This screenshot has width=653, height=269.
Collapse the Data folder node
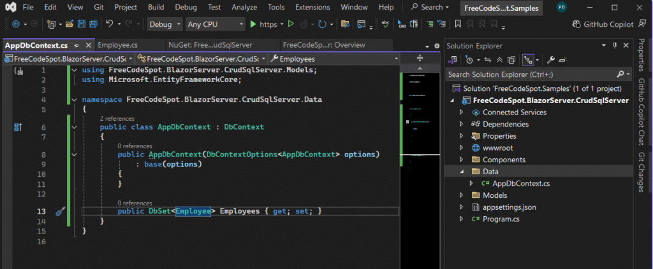[461, 172]
